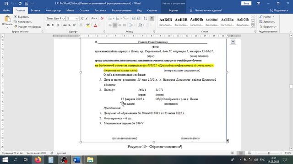Justify the paragraph text
The height and width of the screenshot is (164, 293).
pyautogui.click(x=124, y=25)
